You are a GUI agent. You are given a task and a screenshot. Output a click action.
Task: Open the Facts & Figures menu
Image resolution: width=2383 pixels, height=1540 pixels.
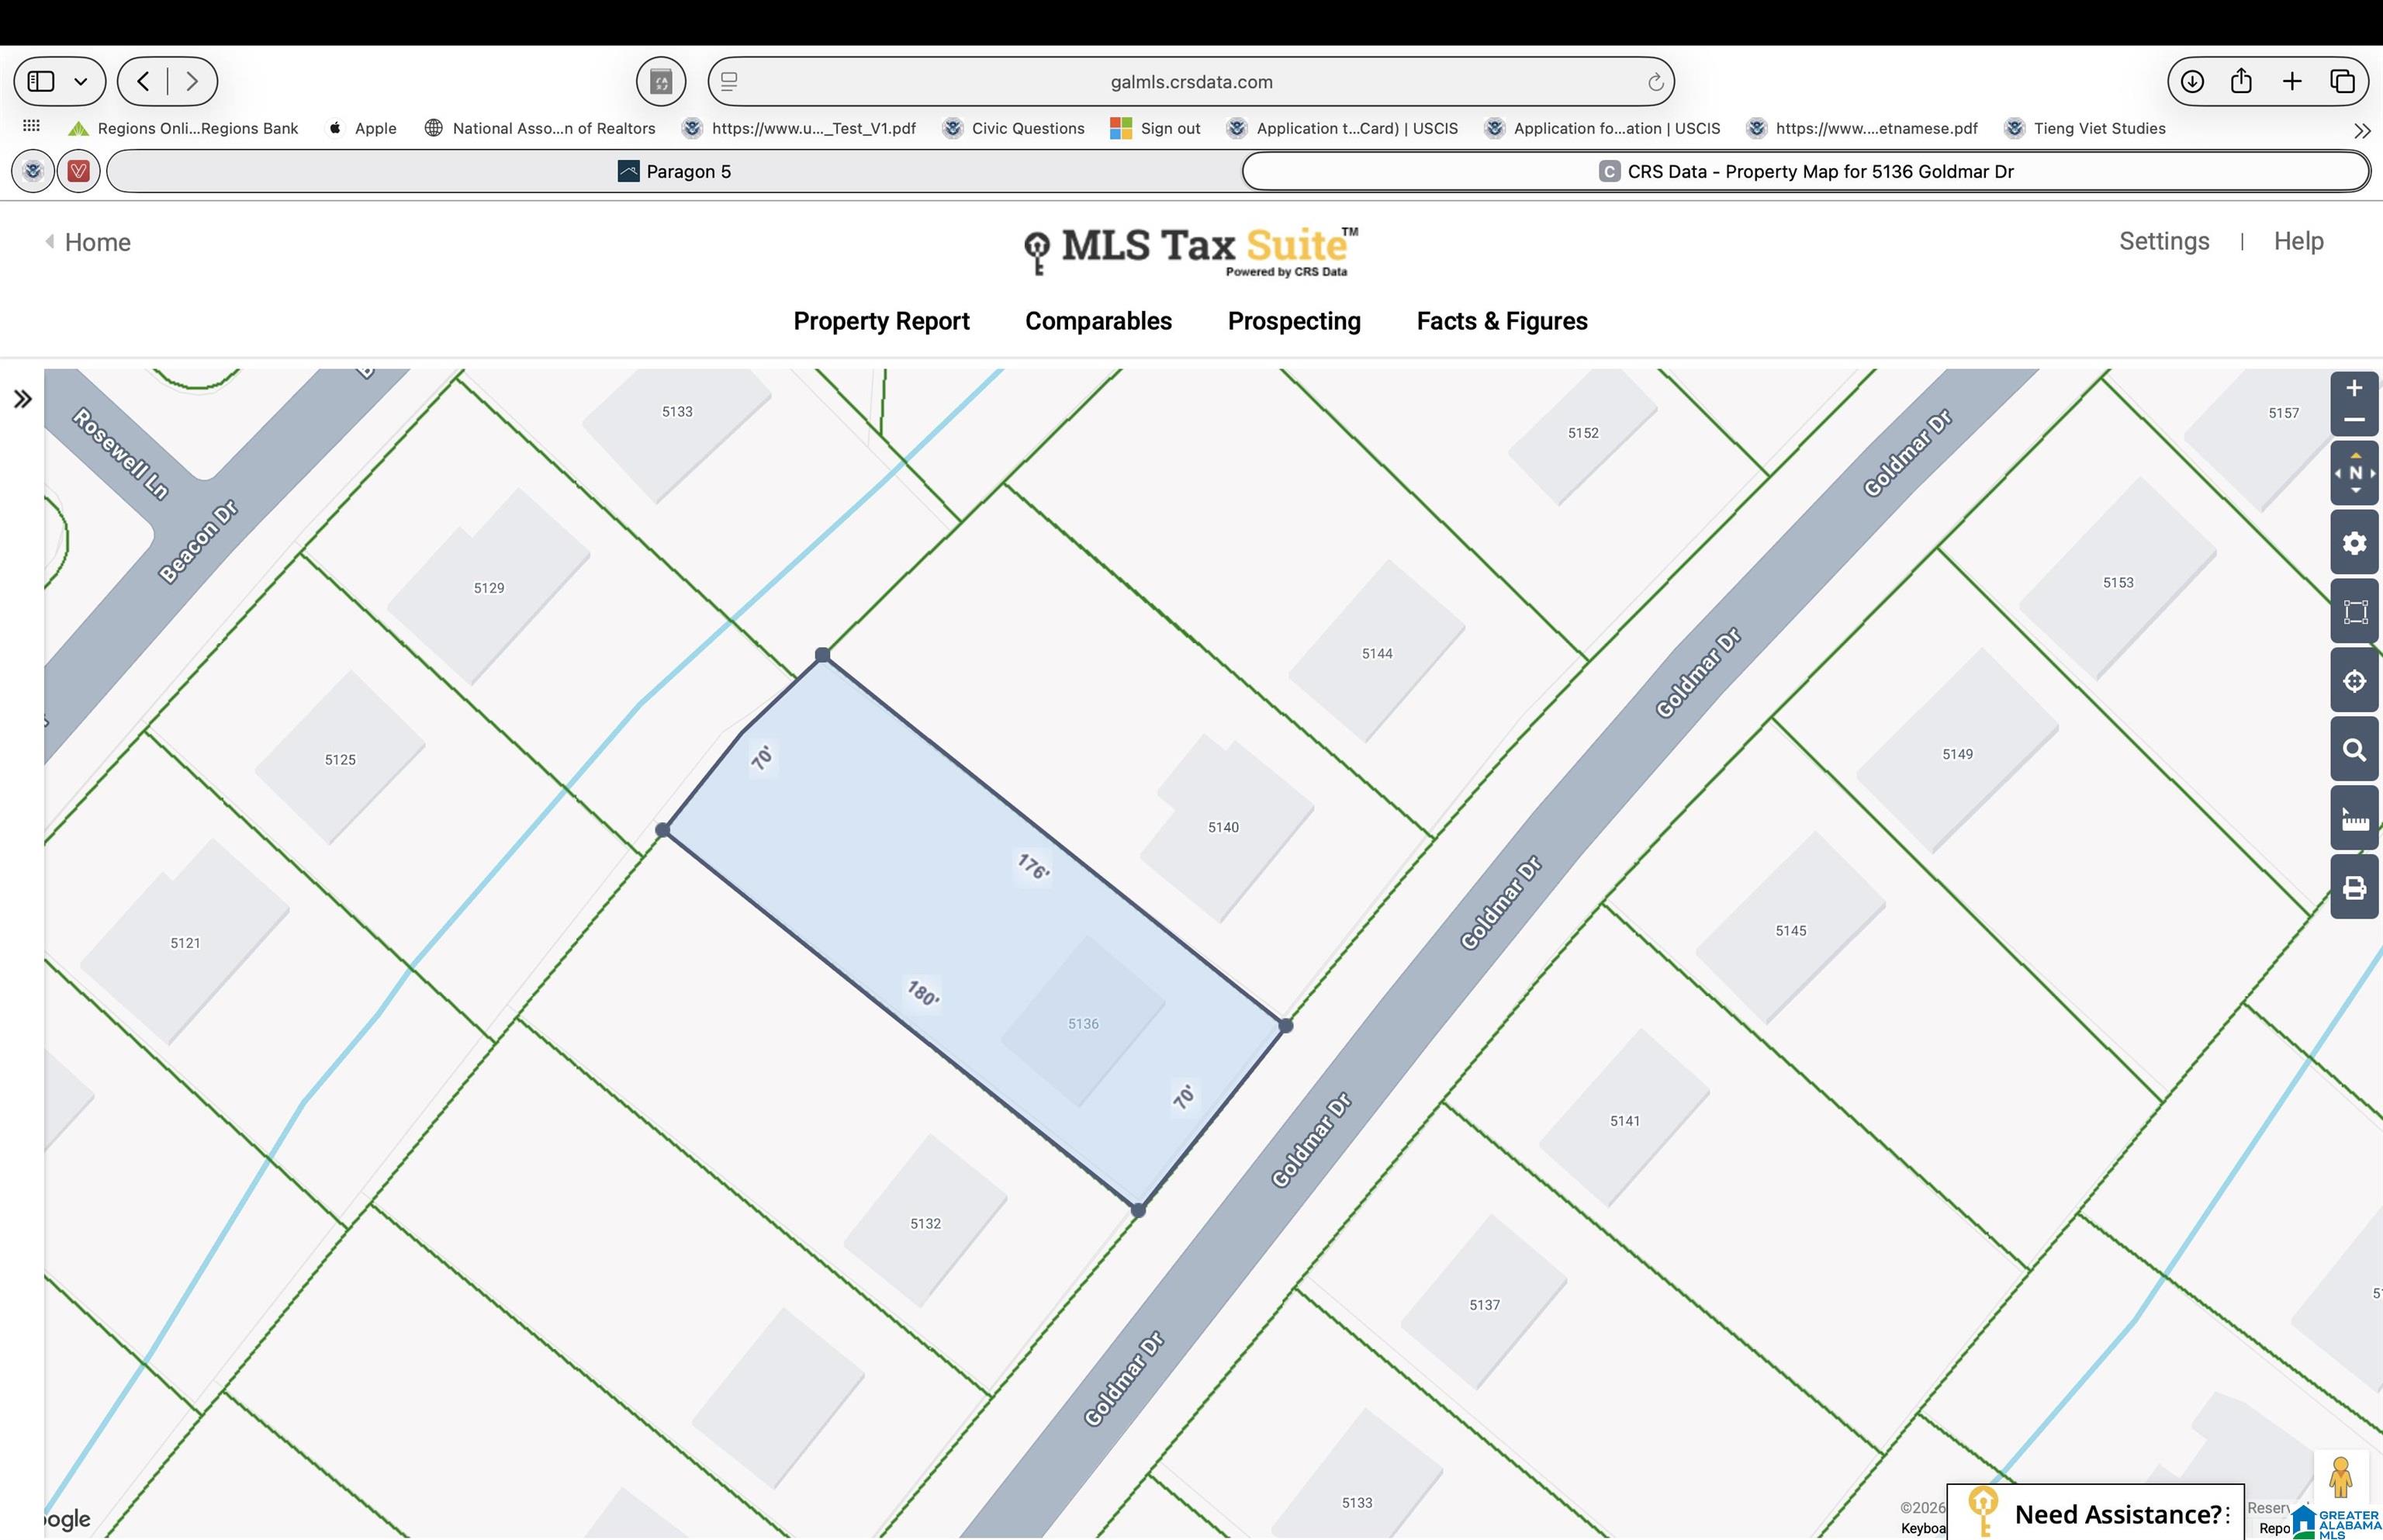(1501, 321)
